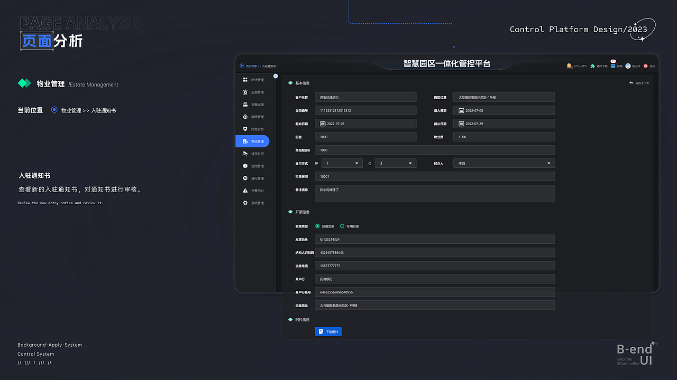
Task: Open the 押 deposit dropdown showing 1
Action: point(342,163)
